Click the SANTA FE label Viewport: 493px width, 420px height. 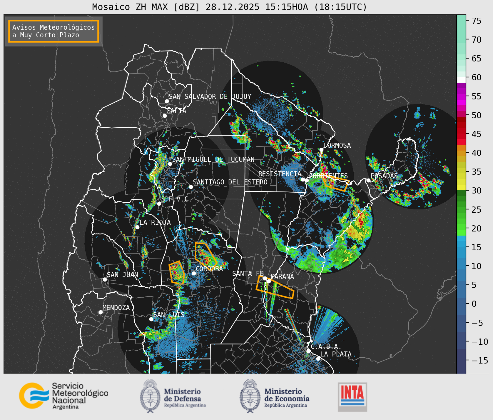point(248,274)
